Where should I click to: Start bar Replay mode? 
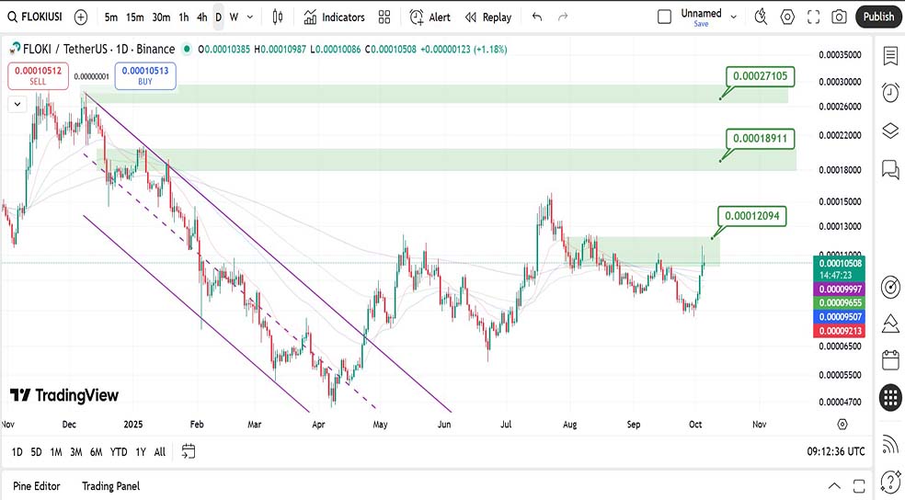[488, 17]
